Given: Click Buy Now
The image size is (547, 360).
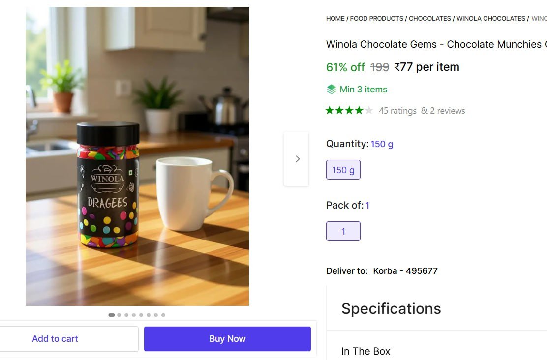Looking at the screenshot, I should pyautogui.click(x=227, y=338).
